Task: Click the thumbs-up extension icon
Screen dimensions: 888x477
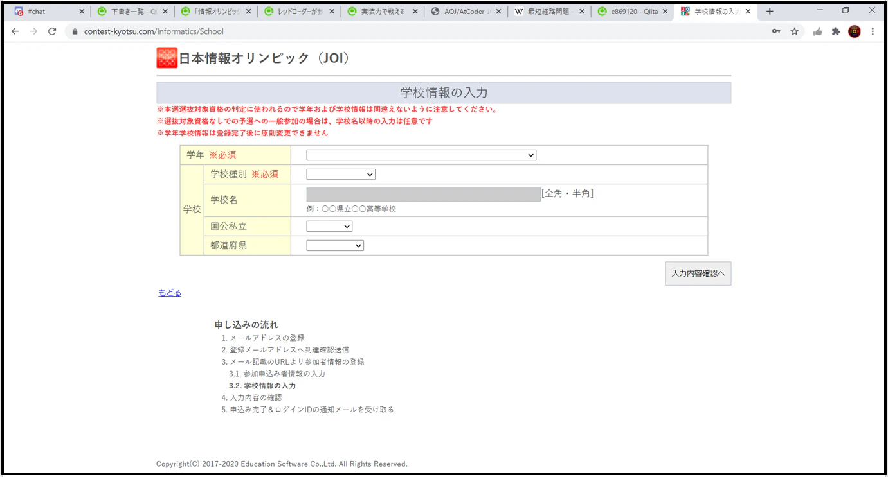Action: point(817,31)
